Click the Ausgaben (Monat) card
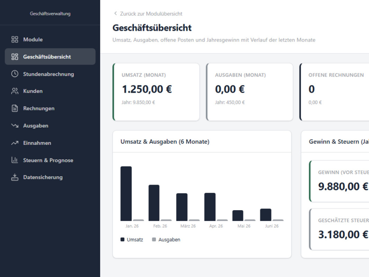 pyautogui.click(x=249, y=92)
